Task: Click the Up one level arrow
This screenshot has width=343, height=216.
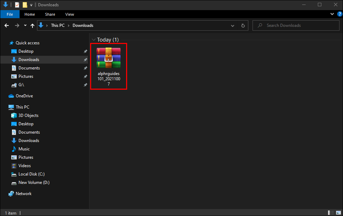Action: pos(32,25)
